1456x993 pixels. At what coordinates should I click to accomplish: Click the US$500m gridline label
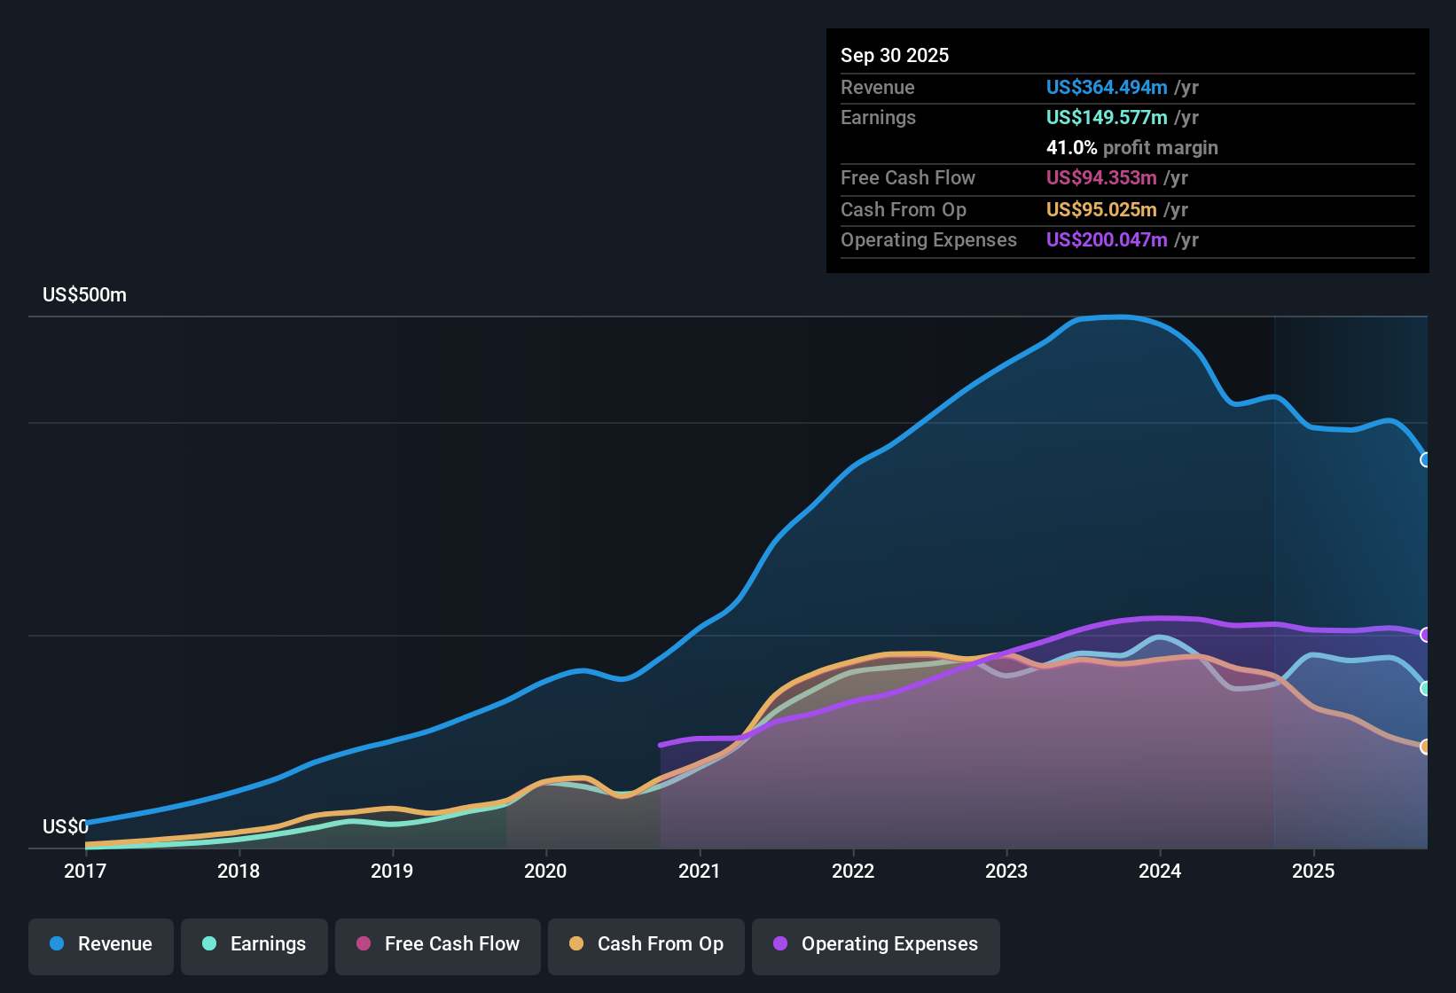tap(84, 294)
